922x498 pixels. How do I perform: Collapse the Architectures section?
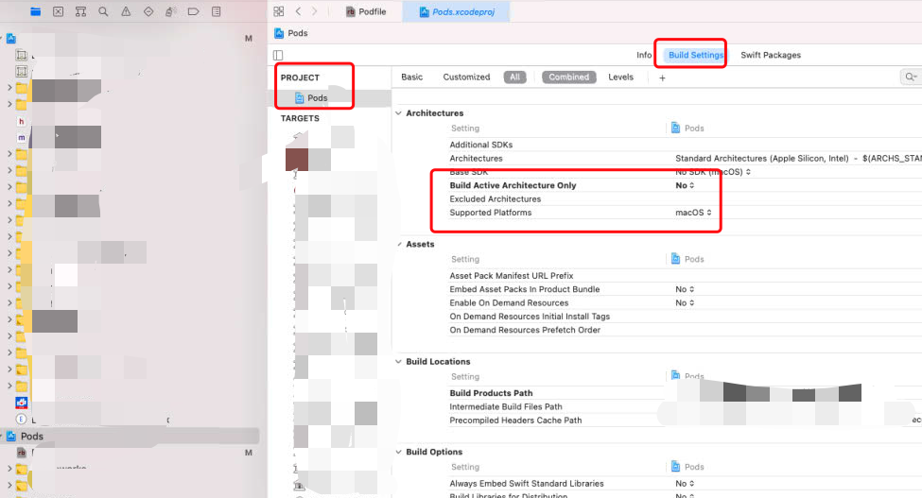click(399, 113)
